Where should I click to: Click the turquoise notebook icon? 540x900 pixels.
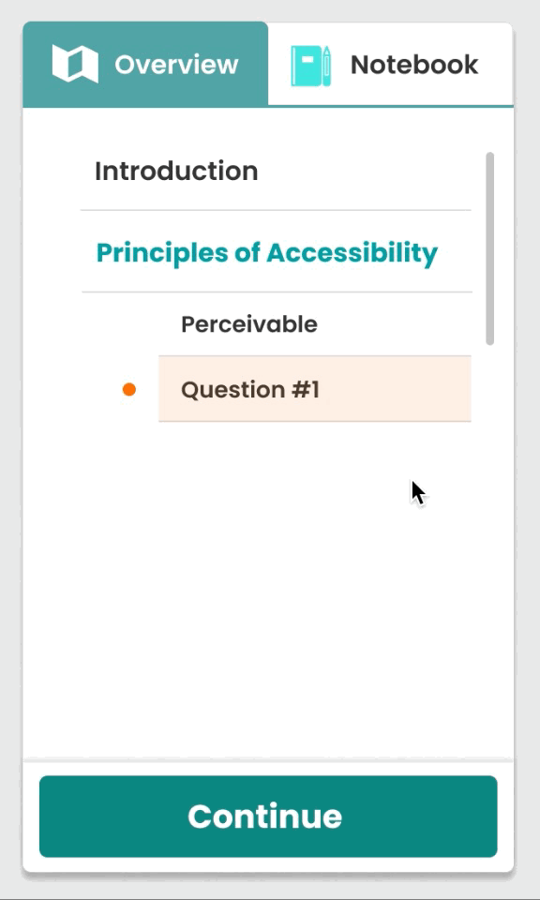click(x=306, y=66)
